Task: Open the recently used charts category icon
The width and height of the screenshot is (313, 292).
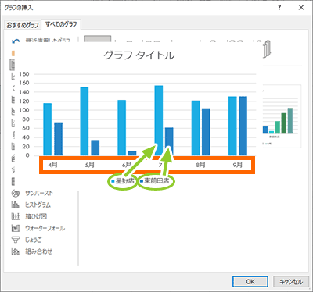Action: [x=16, y=41]
